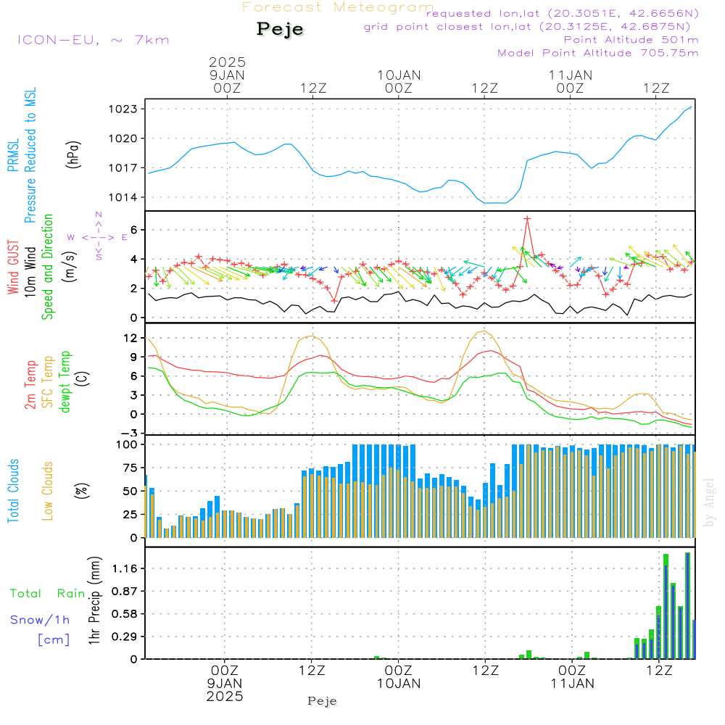The height and width of the screenshot is (725, 725).
Task: Click the bottom '9JAN' date label
Action: pos(225,684)
